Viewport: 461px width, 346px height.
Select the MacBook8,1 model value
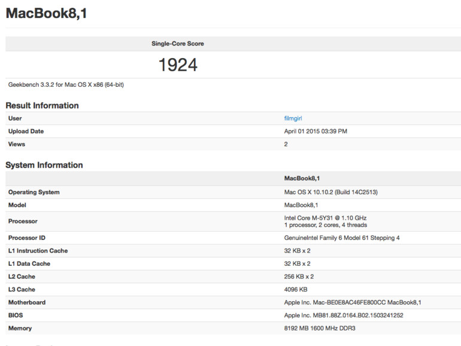click(301, 205)
